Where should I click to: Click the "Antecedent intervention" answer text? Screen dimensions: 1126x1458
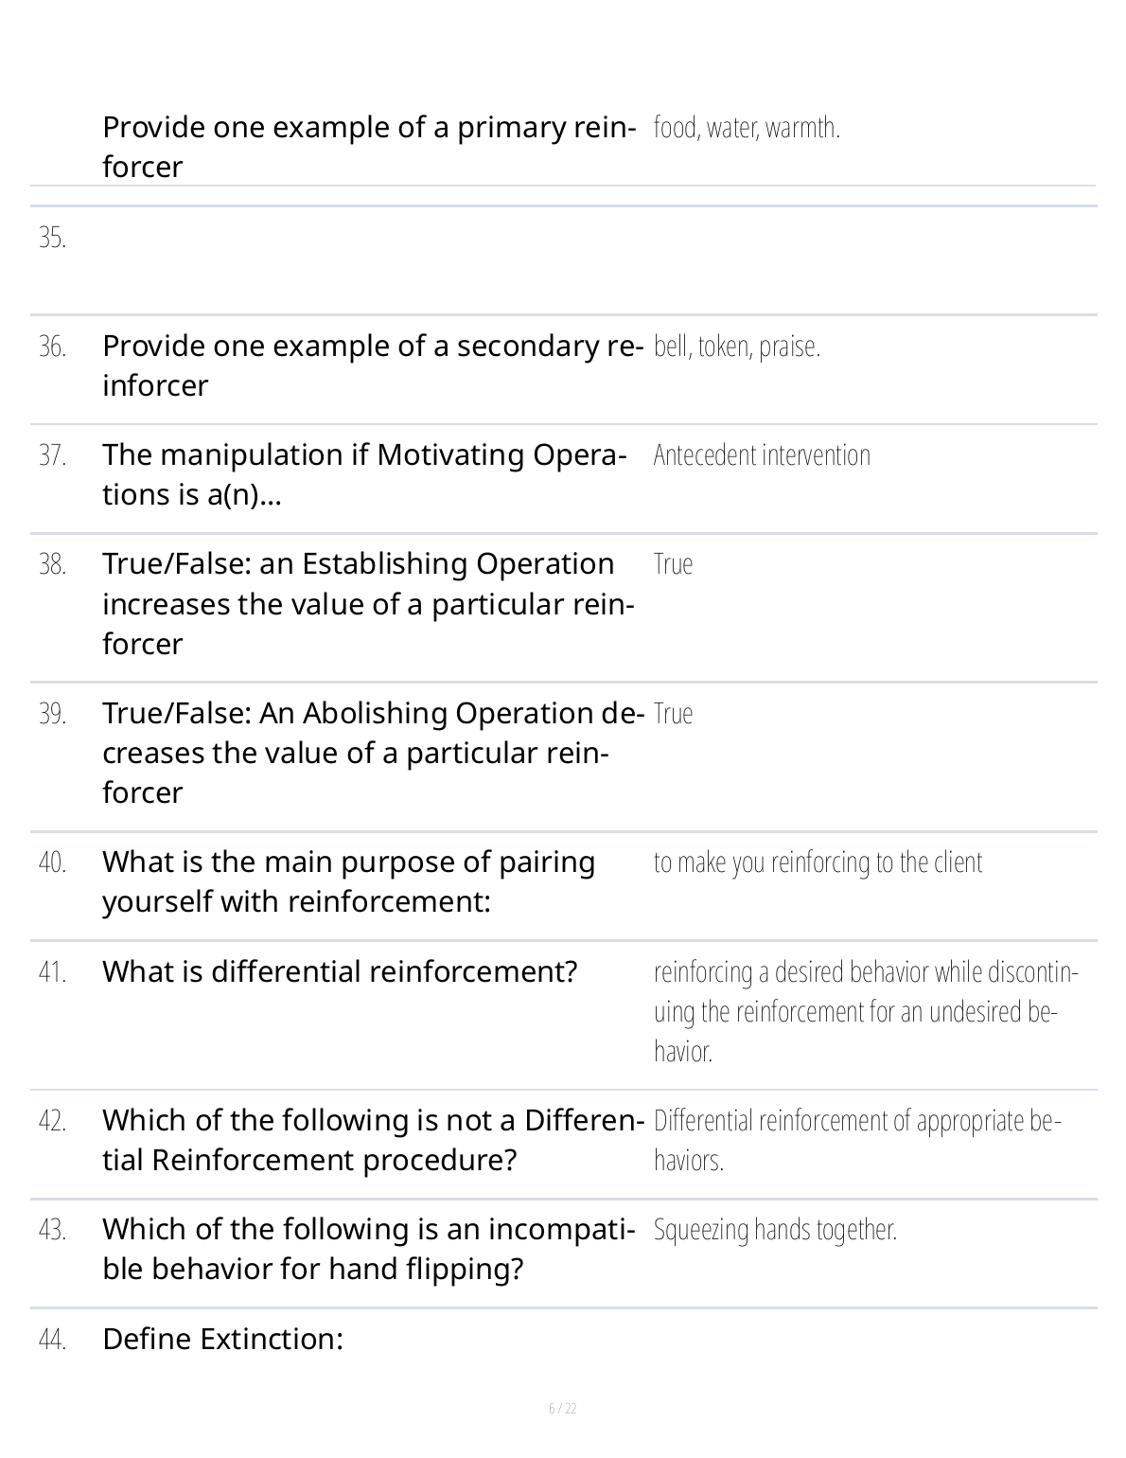762,455
